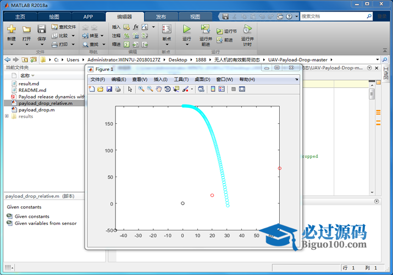
Task: Toggle the Insert Legend button
Action: point(222,89)
